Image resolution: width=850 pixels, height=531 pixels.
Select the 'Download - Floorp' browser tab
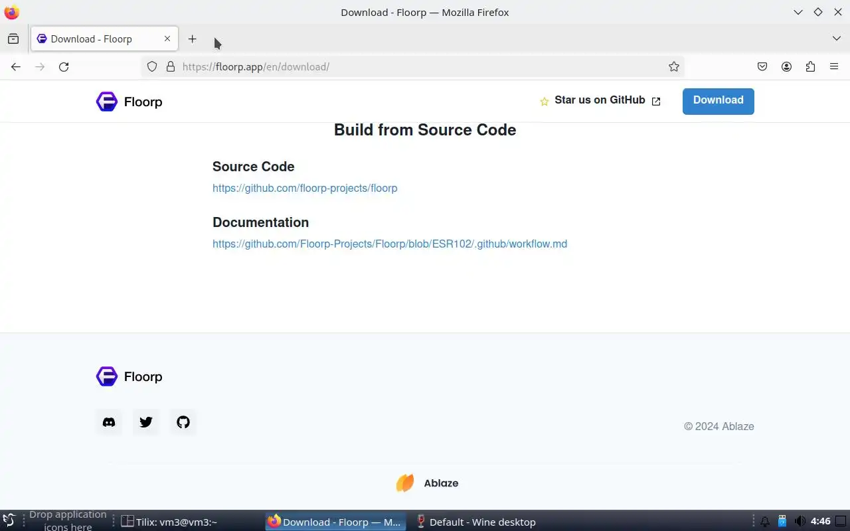click(104, 39)
